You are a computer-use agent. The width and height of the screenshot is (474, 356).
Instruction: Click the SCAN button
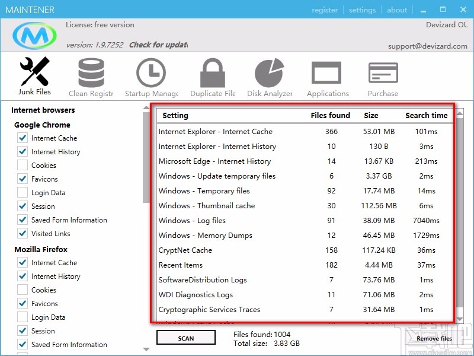point(186,338)
